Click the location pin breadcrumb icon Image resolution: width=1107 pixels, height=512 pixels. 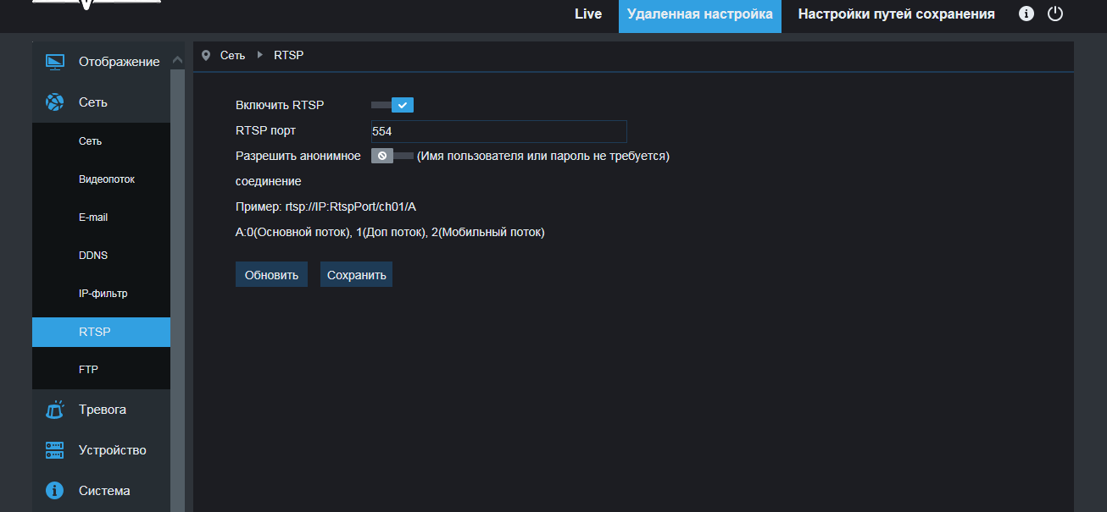[x=206, y=55]
